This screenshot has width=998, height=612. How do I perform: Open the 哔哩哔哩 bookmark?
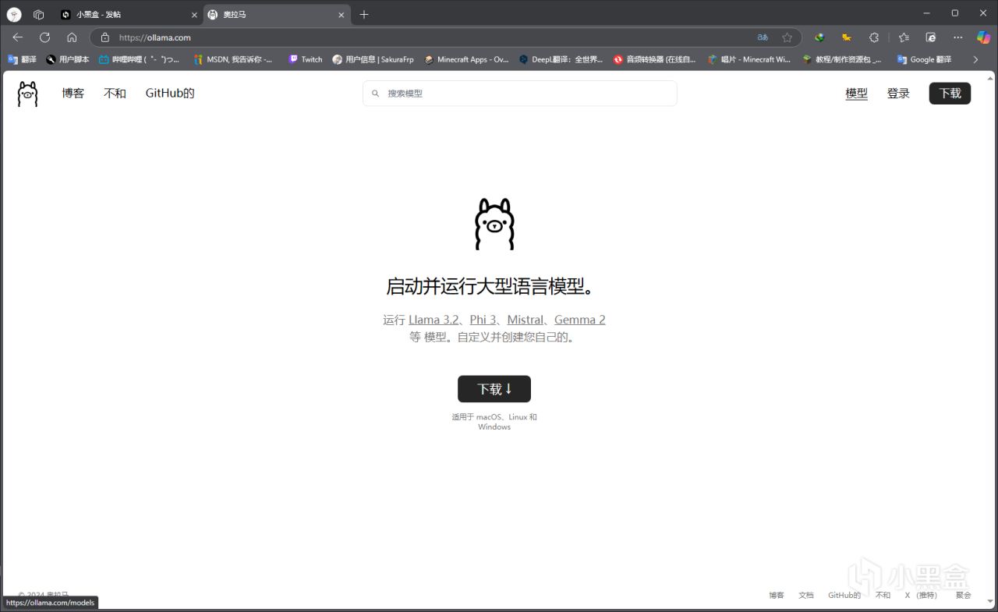140,59
